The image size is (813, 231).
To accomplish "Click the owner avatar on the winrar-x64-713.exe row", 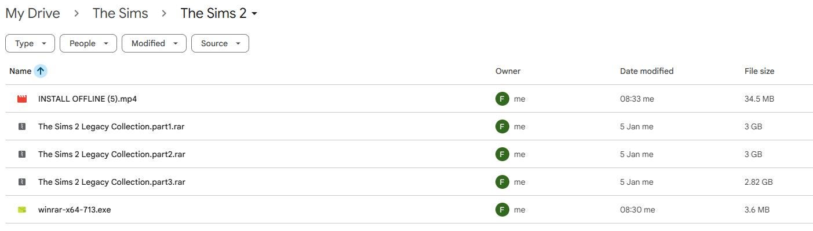I will click(502, 210).
